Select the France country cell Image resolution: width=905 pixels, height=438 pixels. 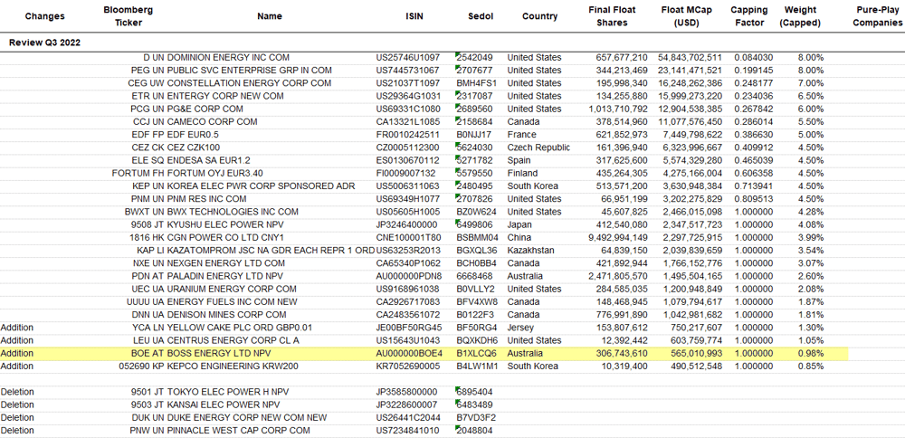click(521, 135)
